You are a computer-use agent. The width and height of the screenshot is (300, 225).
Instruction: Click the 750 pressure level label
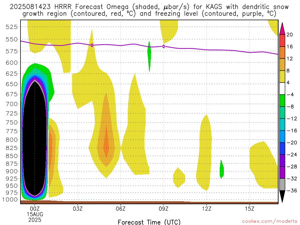click(12, 122)
